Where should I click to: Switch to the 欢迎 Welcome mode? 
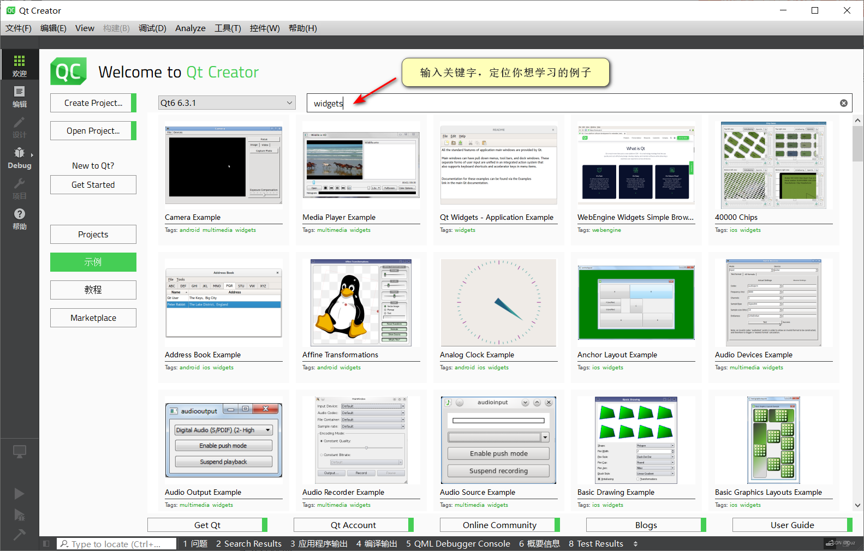point(20,65)
